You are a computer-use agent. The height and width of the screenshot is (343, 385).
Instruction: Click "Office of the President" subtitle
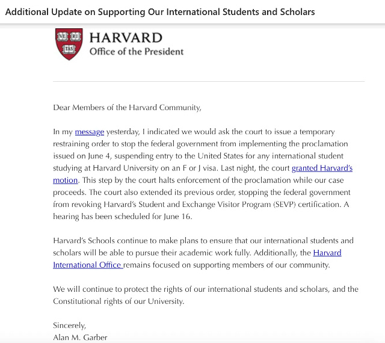point(137,51)
